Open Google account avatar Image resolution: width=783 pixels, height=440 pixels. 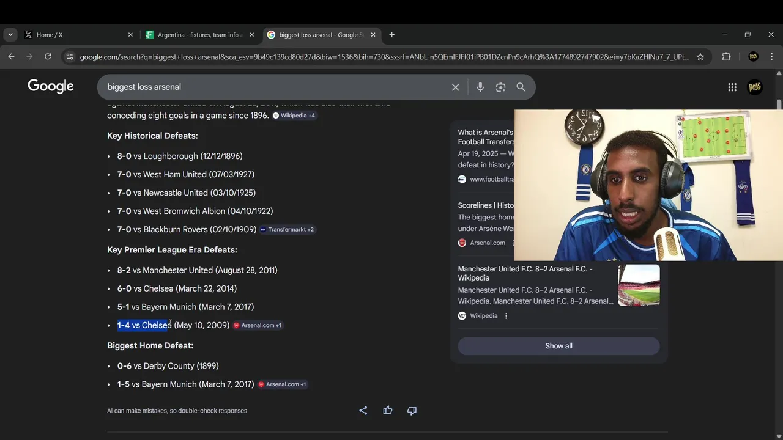755,87
